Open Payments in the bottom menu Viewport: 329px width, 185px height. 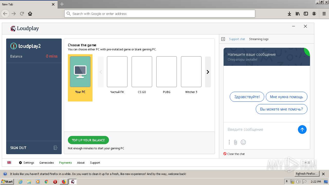click(x=66, y=163)
